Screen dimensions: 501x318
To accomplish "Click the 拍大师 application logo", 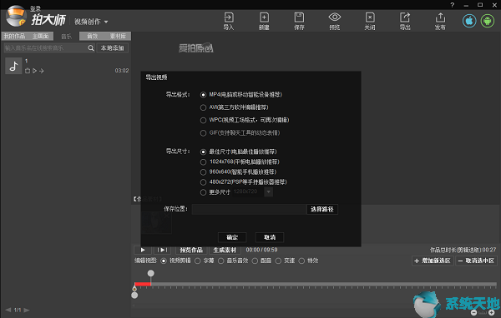I will 16,16.
